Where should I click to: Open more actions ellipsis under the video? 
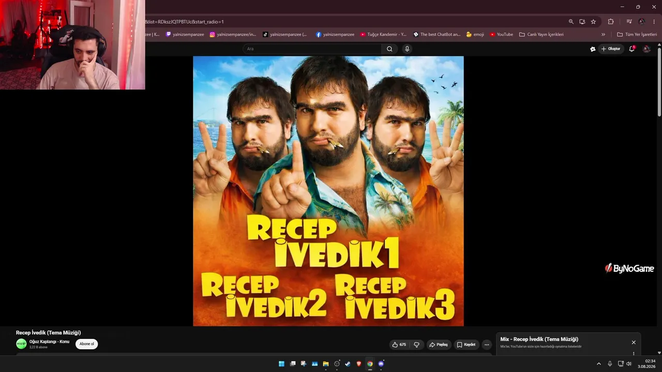point(487,345)
